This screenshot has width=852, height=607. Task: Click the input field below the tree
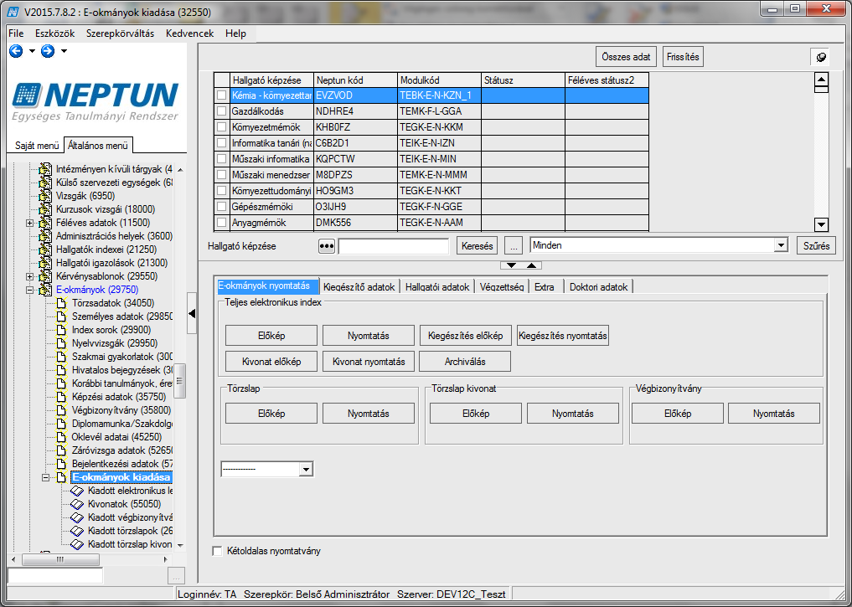[55, 575]
